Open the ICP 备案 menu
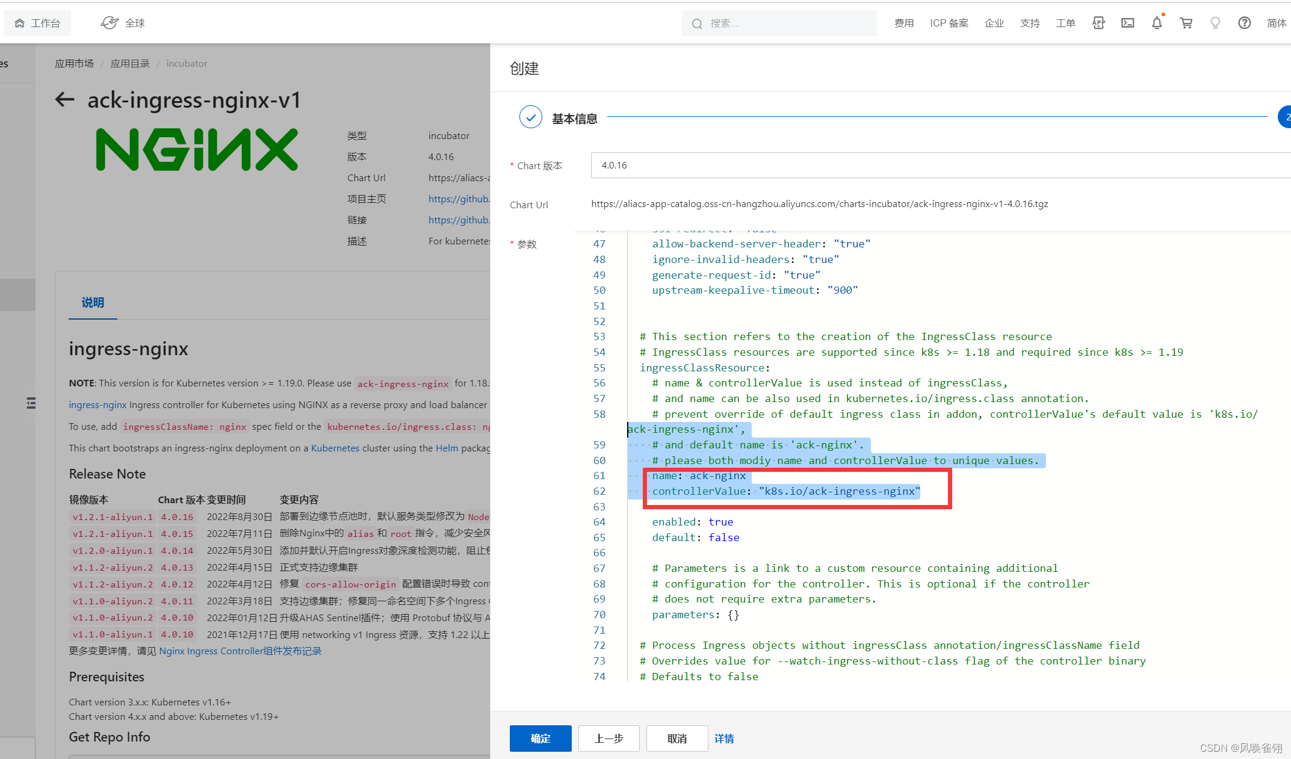The width and height of the screenshot is (1291, 759). click(949, 23)
